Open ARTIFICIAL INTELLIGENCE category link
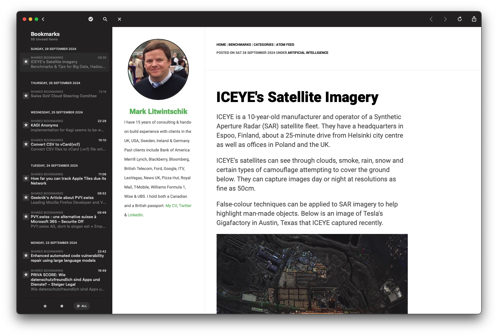 point(308,53)
